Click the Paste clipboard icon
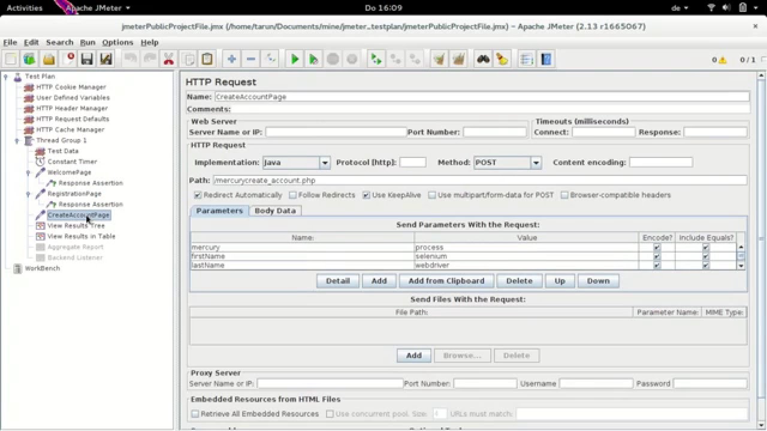This screenshot has width=767, height=431. pyautogui.click(x=207, y=59)
